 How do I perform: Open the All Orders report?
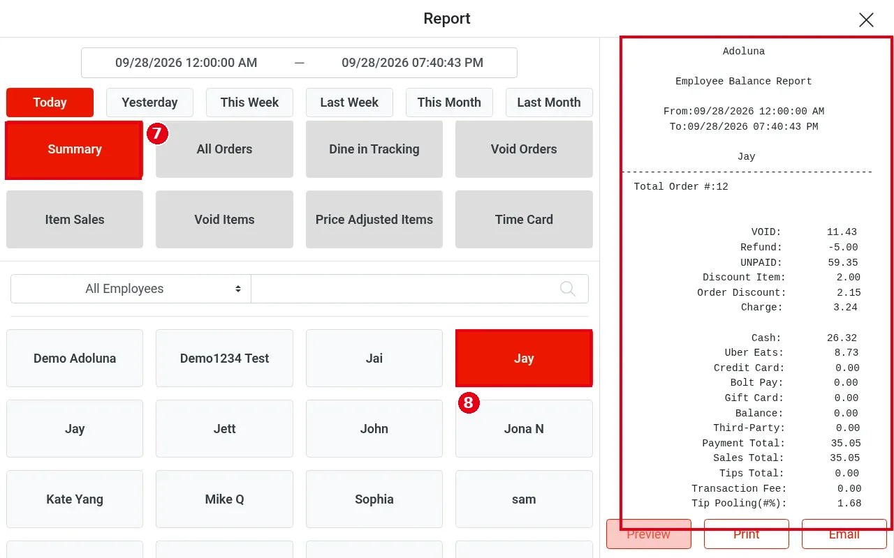(224, 149)
